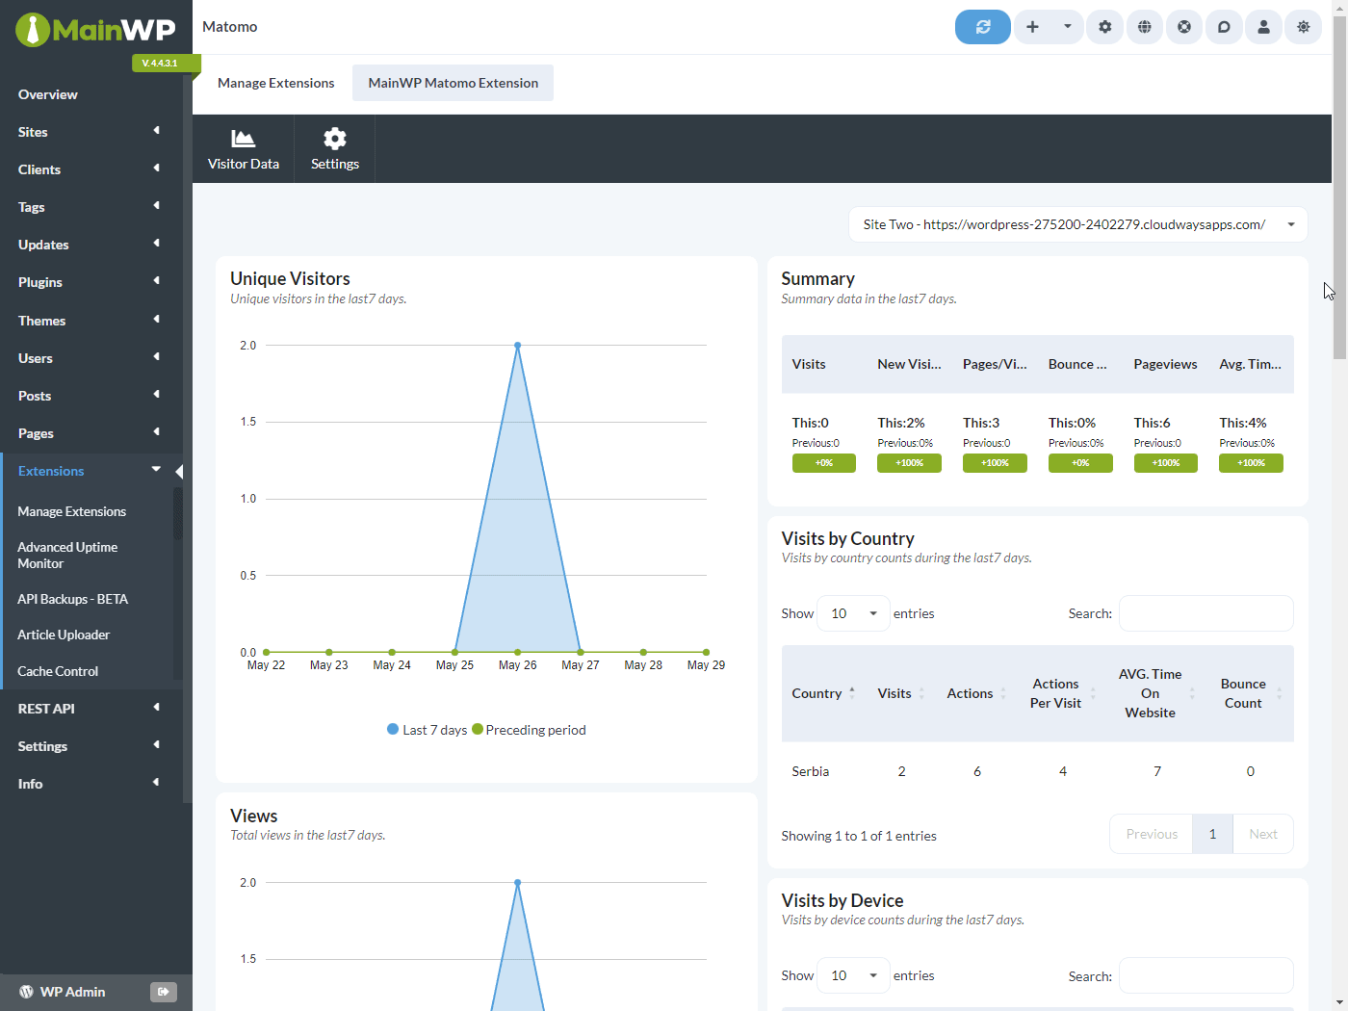The width and height of the screenshot is (1348, 1011).
Task: Open quick settings gear in top bar
Action: [1104, 27]
